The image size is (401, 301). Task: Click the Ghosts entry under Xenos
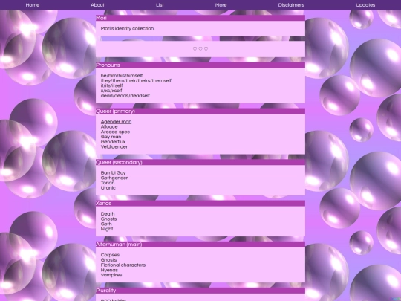[108, 219]
